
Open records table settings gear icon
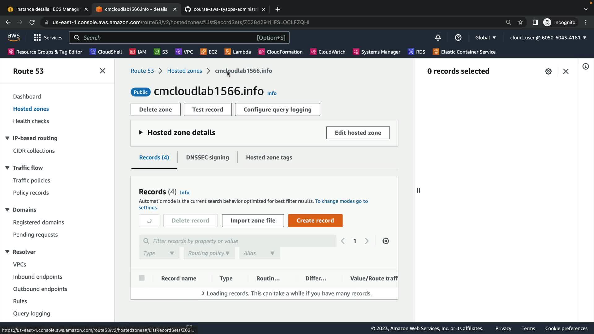[x=385, y=241]
